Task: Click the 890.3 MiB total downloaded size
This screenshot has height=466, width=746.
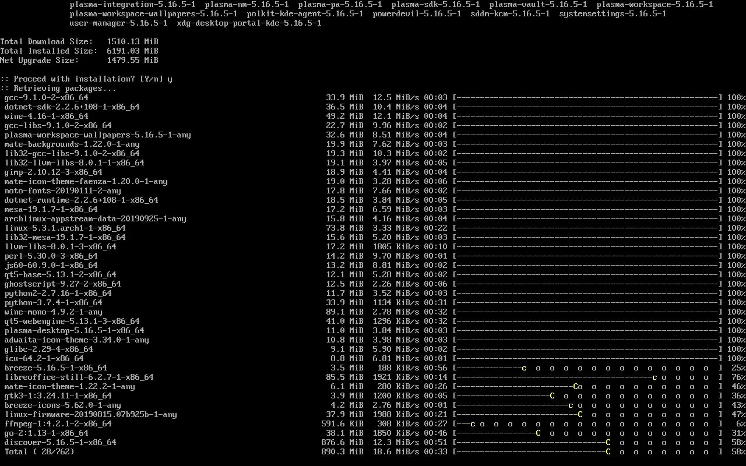Action: pyautogui.click(x=343, y=452)
